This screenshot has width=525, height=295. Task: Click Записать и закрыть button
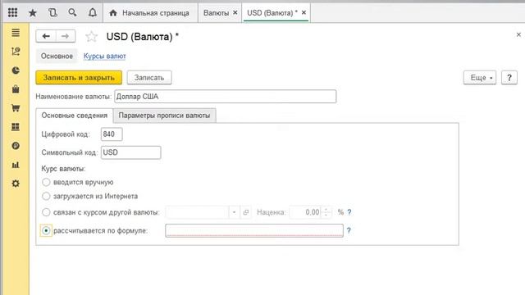(x=79, y=78)
